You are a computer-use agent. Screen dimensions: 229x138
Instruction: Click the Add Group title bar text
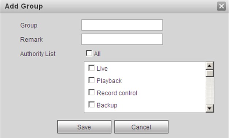click(24, 6)
